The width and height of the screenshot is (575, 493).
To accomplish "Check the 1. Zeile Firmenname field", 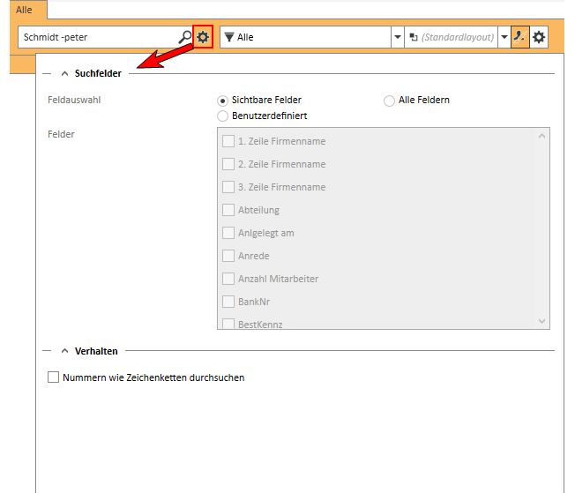I will 228,141.
